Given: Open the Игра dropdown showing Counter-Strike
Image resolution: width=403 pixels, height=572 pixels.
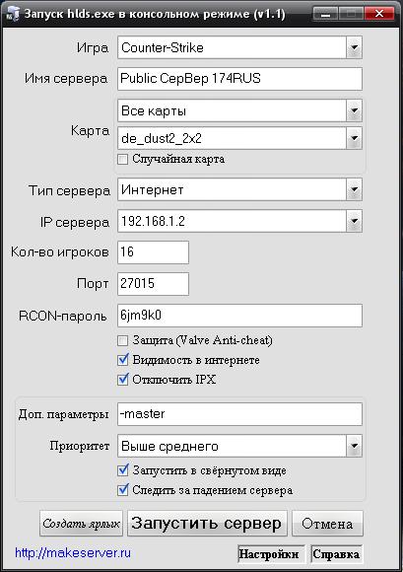Looking at the screenshot, I should pyautogui.click(x=239, y=47).
